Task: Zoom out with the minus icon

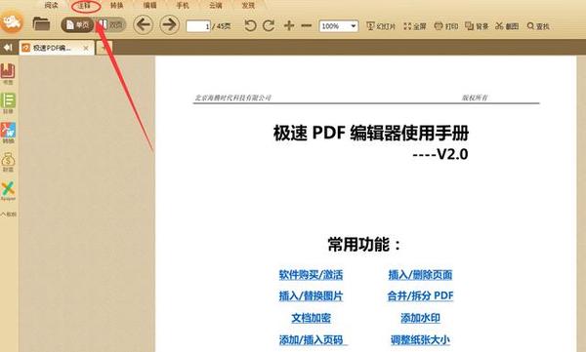Action: tap(306, 25)
